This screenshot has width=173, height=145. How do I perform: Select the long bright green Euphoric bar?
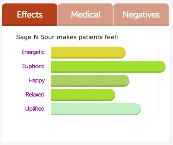coord(108,67)
